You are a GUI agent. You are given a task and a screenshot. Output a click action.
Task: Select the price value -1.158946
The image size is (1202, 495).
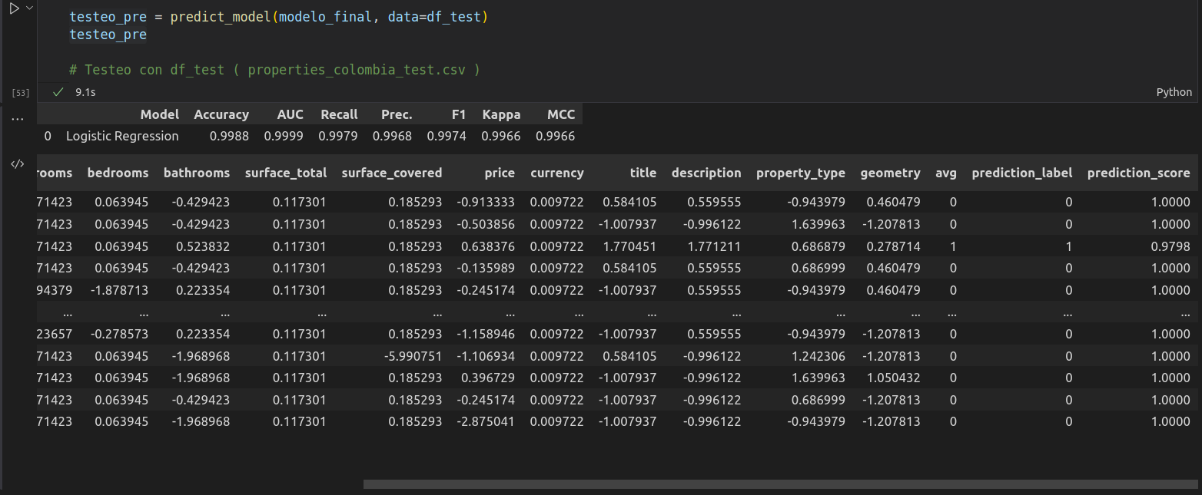[486, 334]
